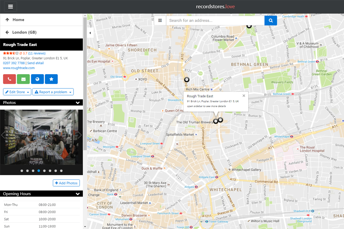The image size is (344, 229).
Task: Select the fourth (active) carousel dot
Action: 39,171
